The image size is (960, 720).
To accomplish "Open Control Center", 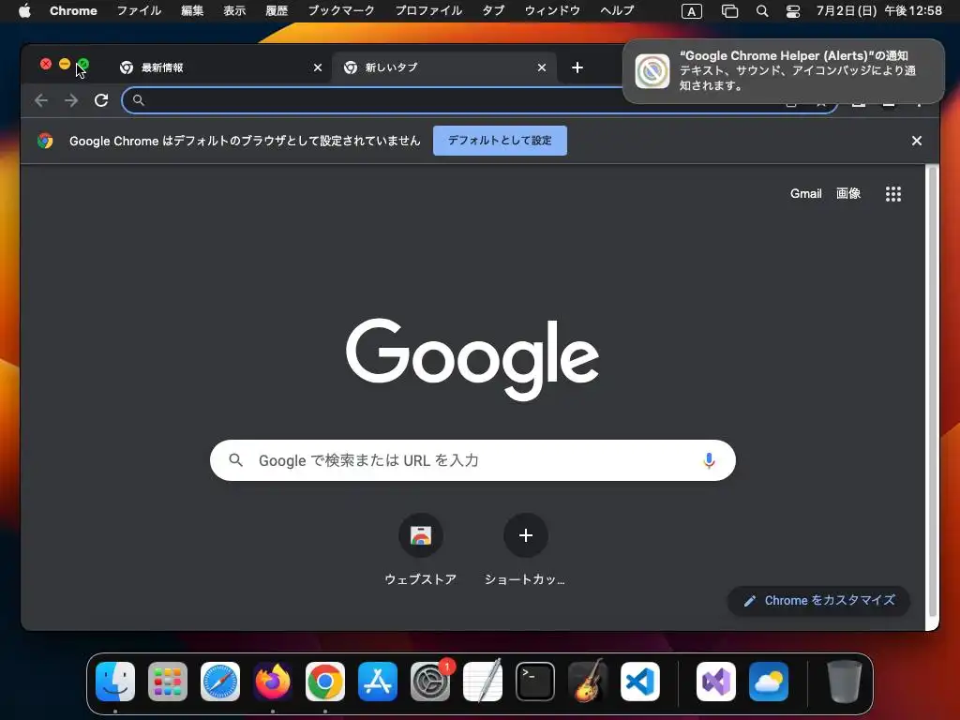I will point(793,11).
